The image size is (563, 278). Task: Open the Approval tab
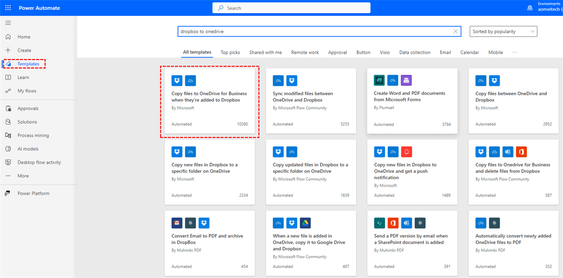point(337,53)
